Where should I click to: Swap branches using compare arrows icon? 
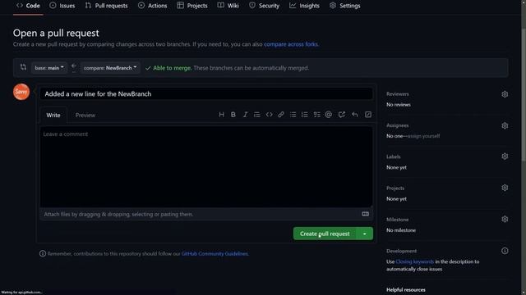click(23, 67)
